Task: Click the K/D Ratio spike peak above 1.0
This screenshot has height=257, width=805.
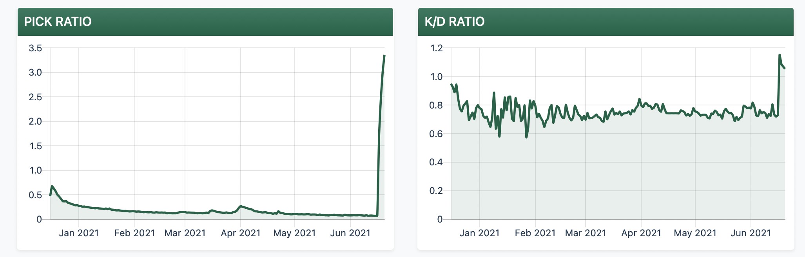Action: (780, 55)
